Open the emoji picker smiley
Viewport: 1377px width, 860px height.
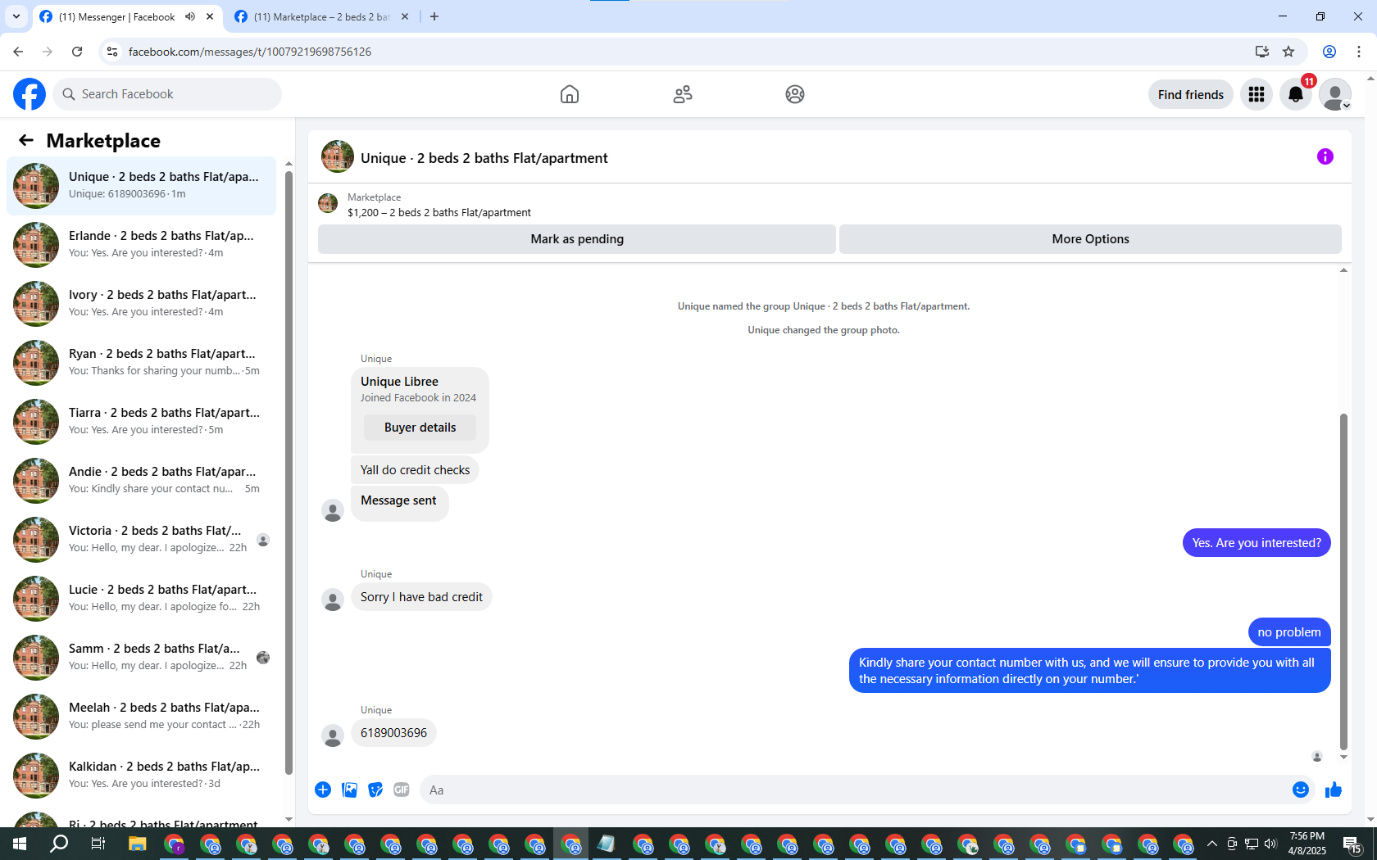coord(1301,790)
